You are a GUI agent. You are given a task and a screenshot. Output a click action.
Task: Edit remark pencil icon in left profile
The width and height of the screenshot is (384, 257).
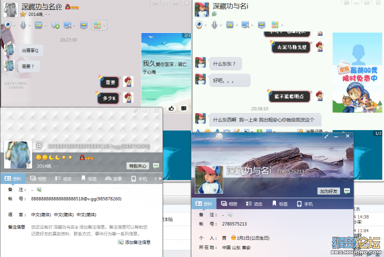(39, 189)
